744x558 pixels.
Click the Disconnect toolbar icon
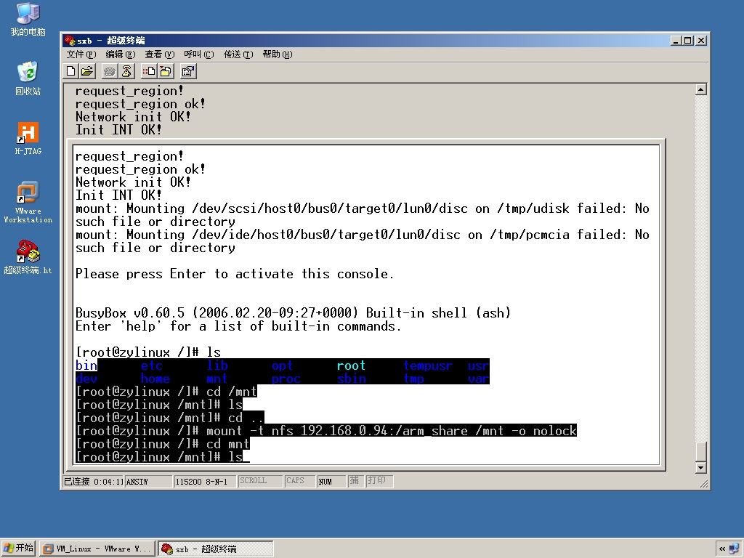tap(126, 72)
